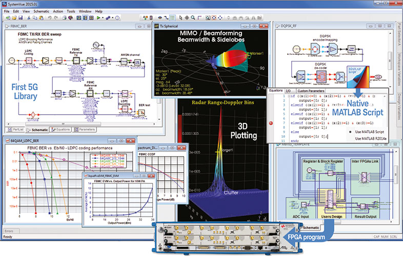Click the LDPC Coding block in the FBMC_BER schematic
Viewport: 403px width, 256px height.
coord(29,60)
